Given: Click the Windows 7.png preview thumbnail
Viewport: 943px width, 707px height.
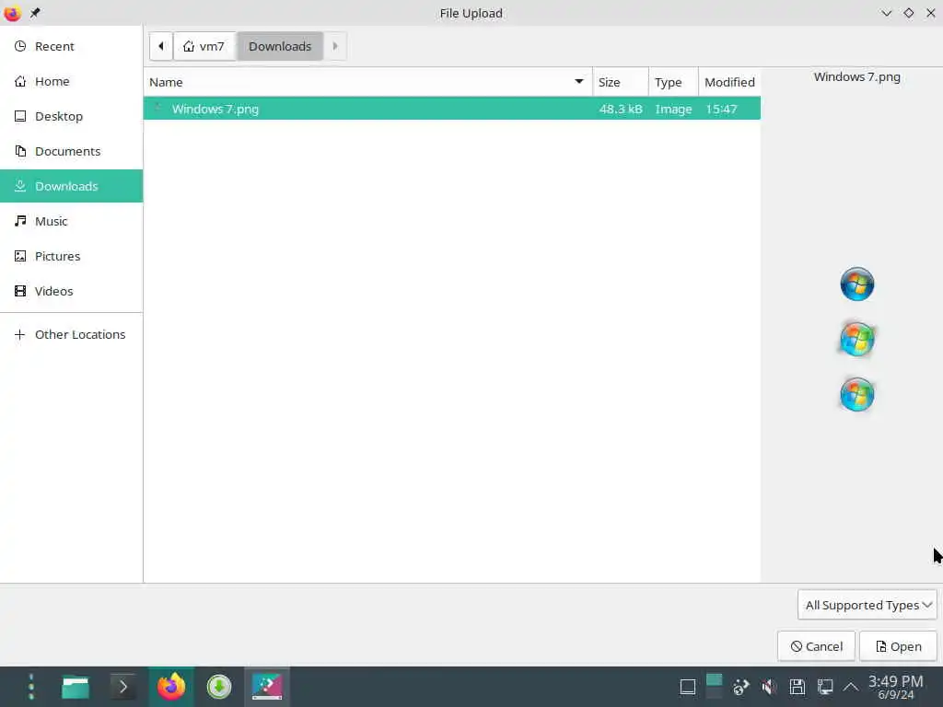Looking at the screenshot, I should (857, 339).
